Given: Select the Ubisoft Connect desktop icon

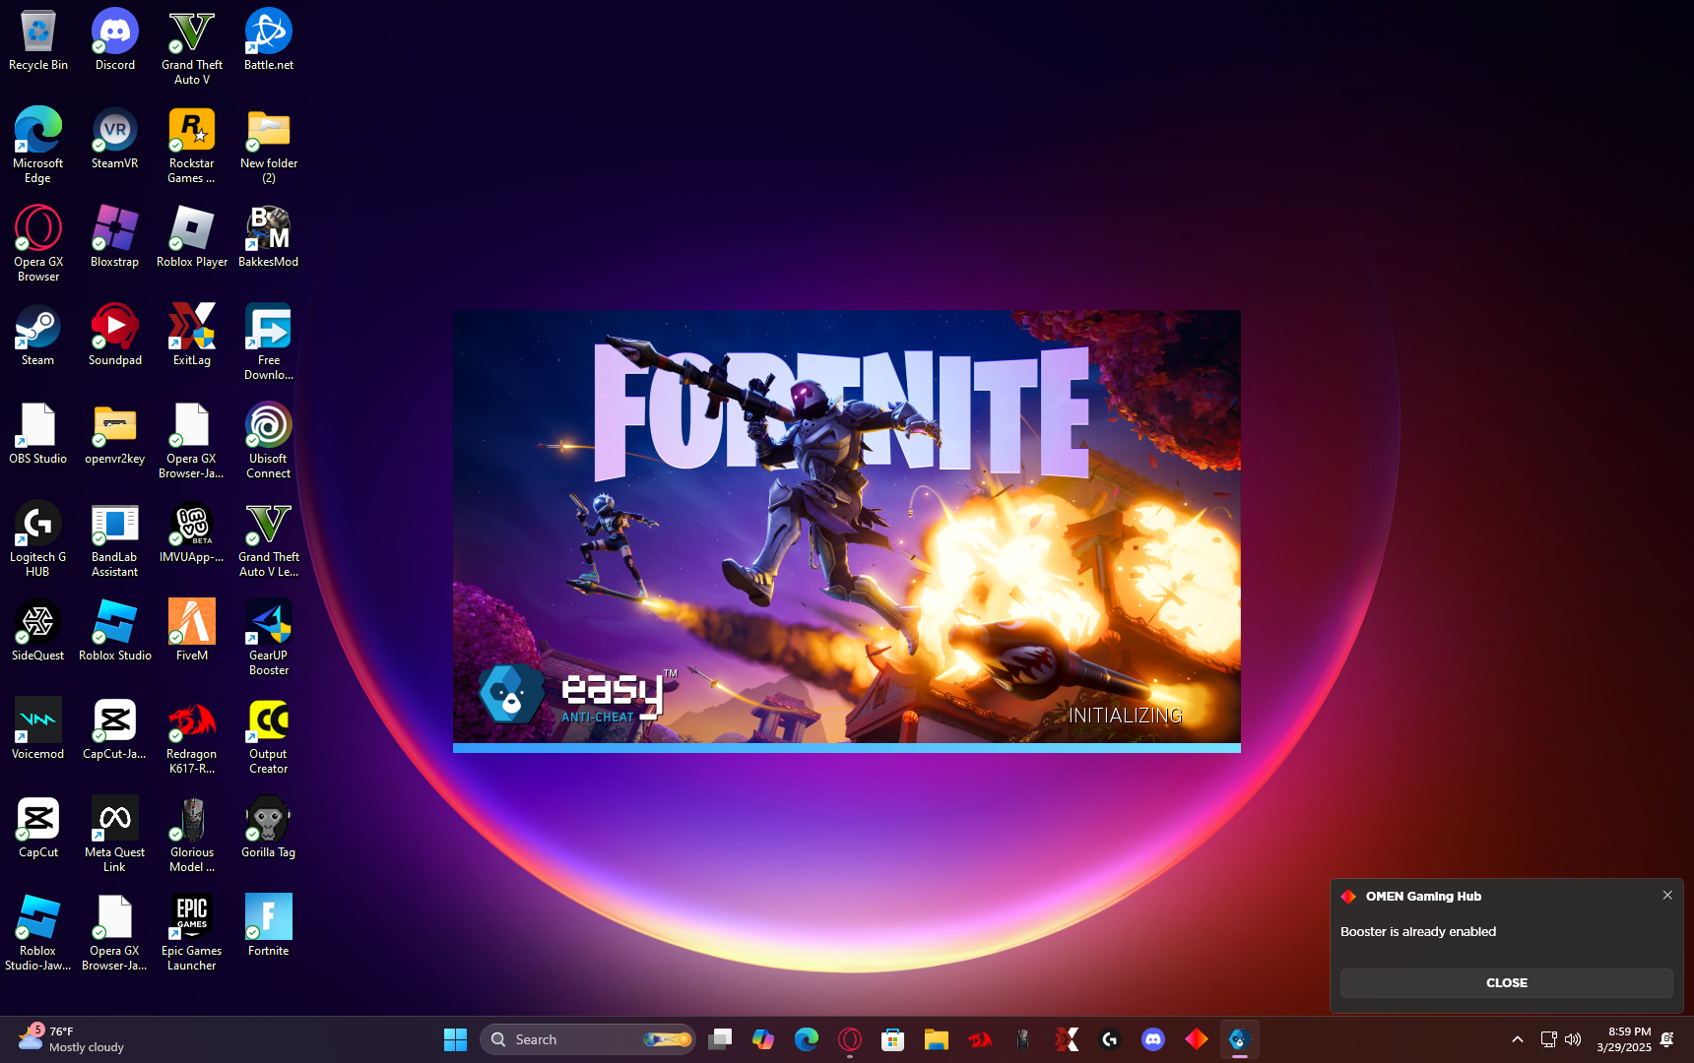Looking at the screenshot, I should (269, 441).
